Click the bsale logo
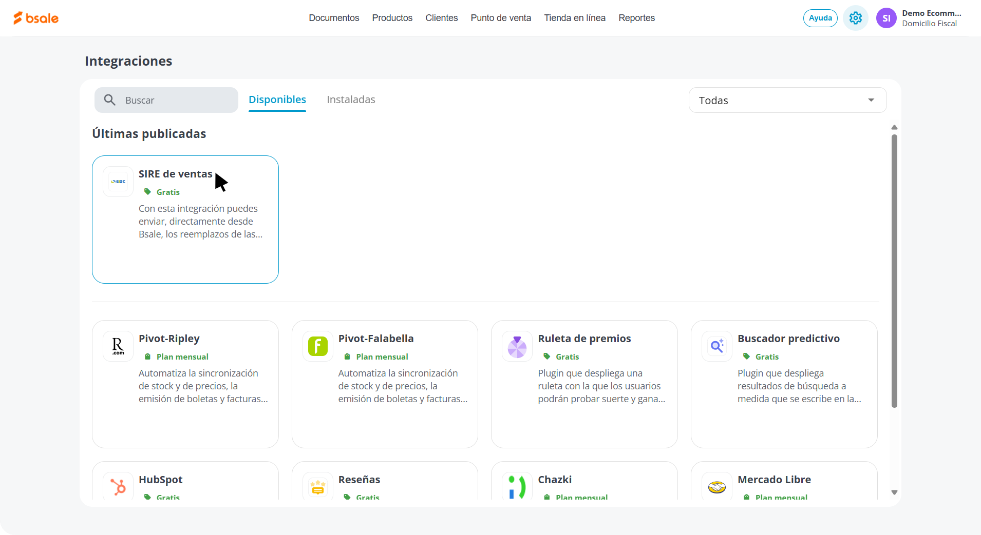This screenshot has height=535, width=981. pyautogui.click(x=36, y=18)
